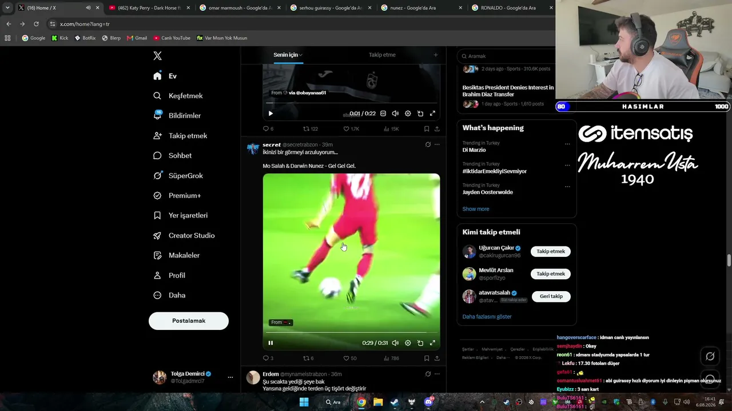Image resolution: width=732 pixels, height=411 pixels.
Task: Ask Grok about Erdem's post
Action: click(428, 374)
